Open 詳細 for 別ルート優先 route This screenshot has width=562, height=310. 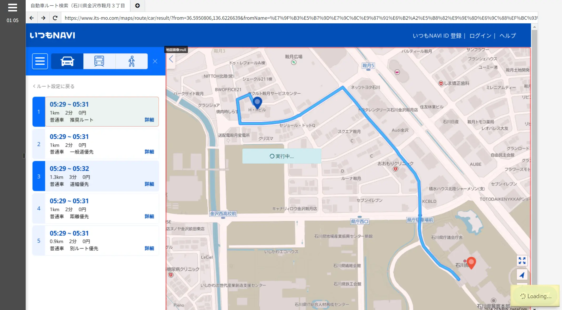(149, 248)
